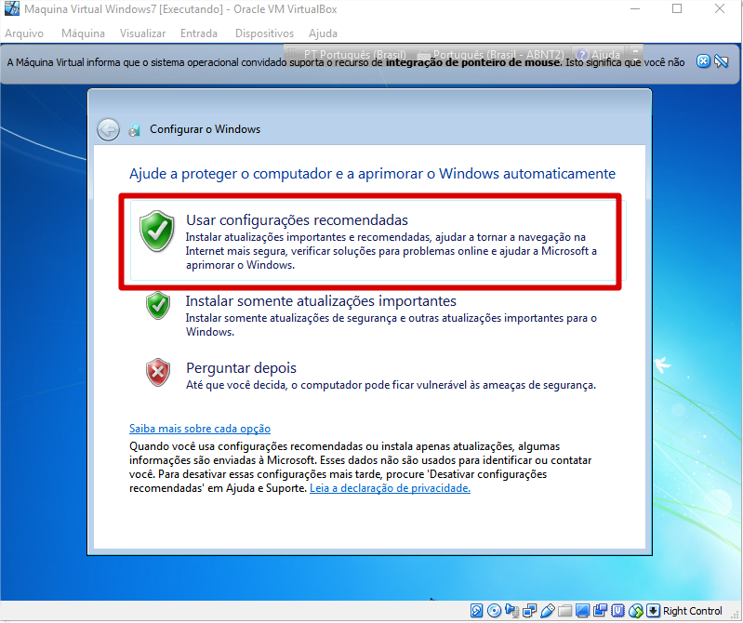The height and width of the screenshot is (623, 743).
Task: Open Leia a declaração de privacidade link
Action: [390, 488]
